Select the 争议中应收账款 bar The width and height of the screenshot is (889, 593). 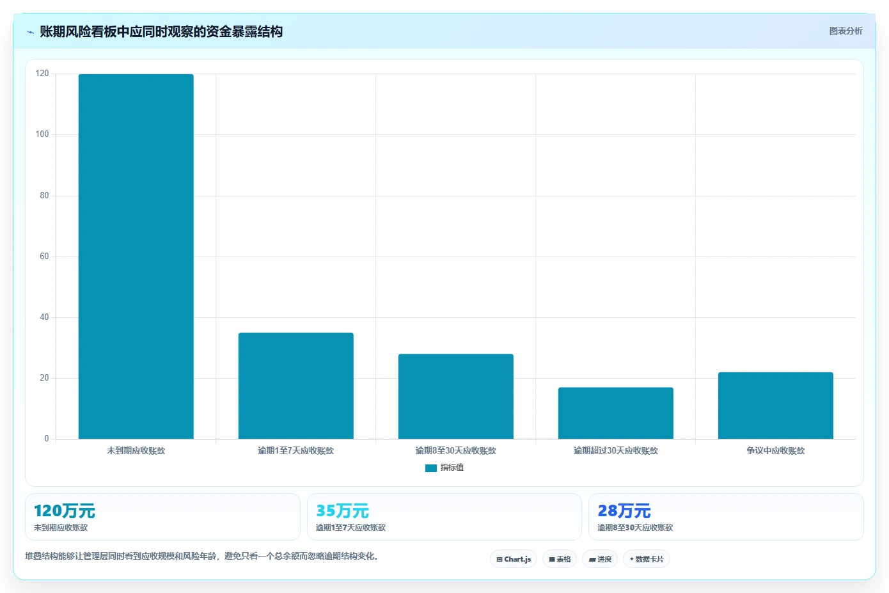(776, 406)
